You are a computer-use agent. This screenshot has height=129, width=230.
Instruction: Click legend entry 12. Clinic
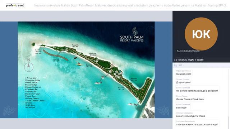point(28,103)
